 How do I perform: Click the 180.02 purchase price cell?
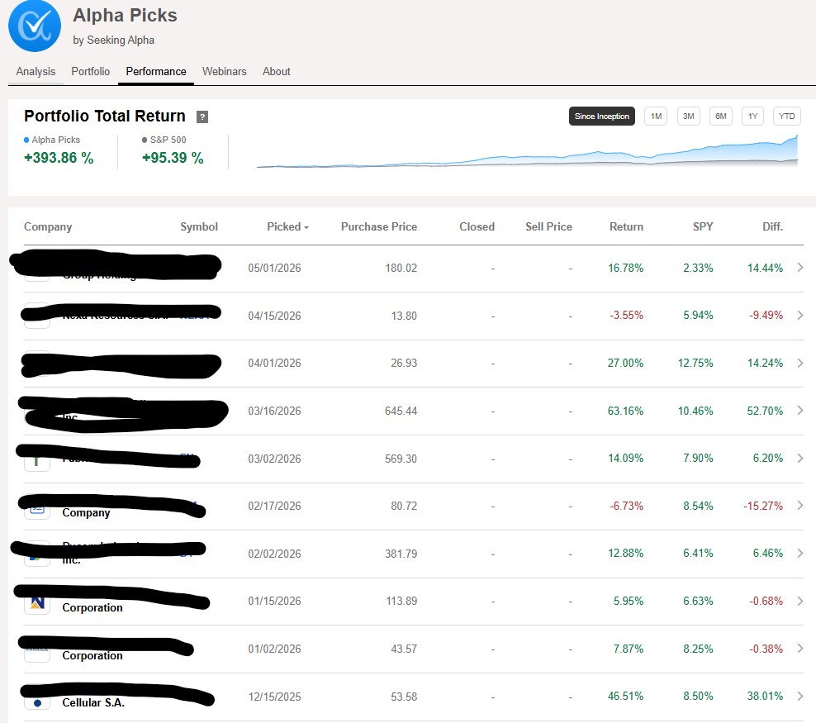pyautogui.click(x=401, y=268)
